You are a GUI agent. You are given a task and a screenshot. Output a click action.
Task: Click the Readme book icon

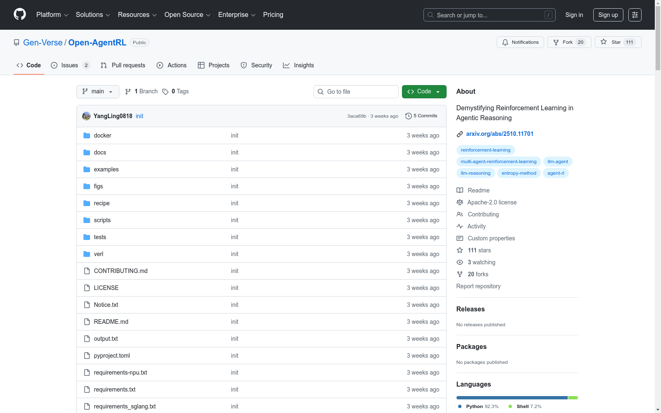click(x=460, y=190)
